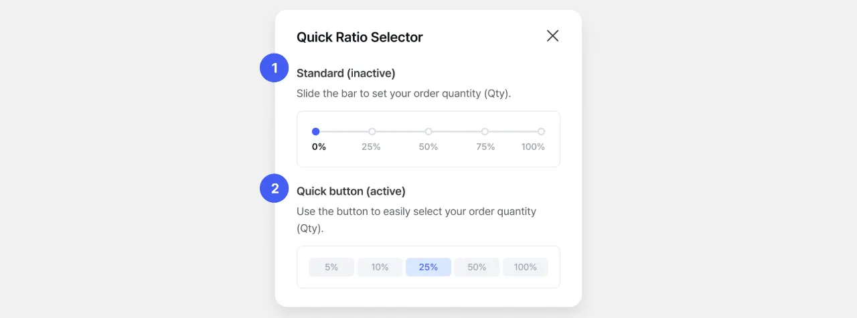The width and height of the screenshot is (857, 318).
Task: Click the Quick button (active) heading
Action: [351, 191]
